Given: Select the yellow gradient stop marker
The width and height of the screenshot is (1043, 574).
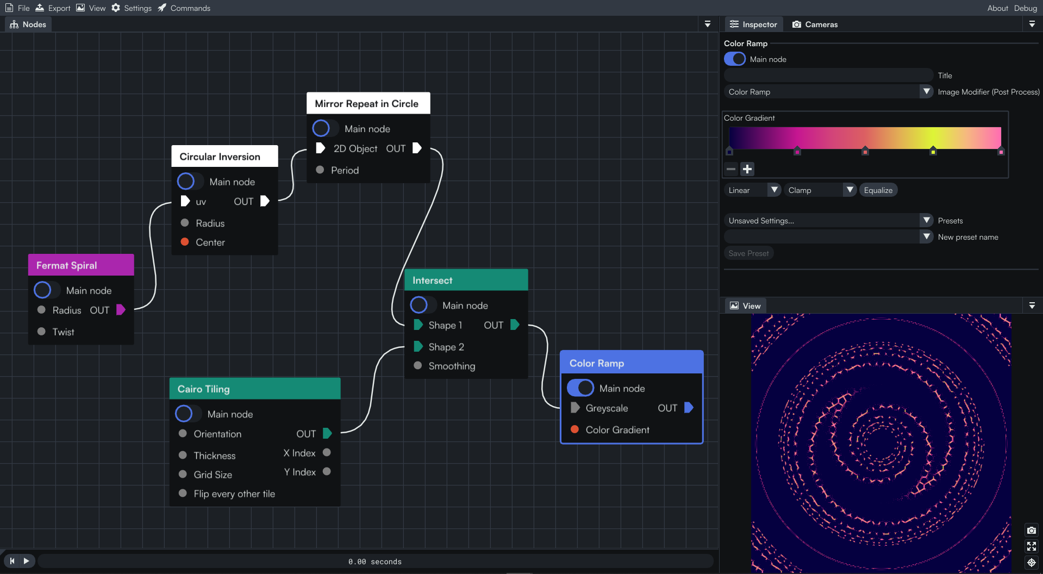Looking at the screenshot, I should [933, 151].
